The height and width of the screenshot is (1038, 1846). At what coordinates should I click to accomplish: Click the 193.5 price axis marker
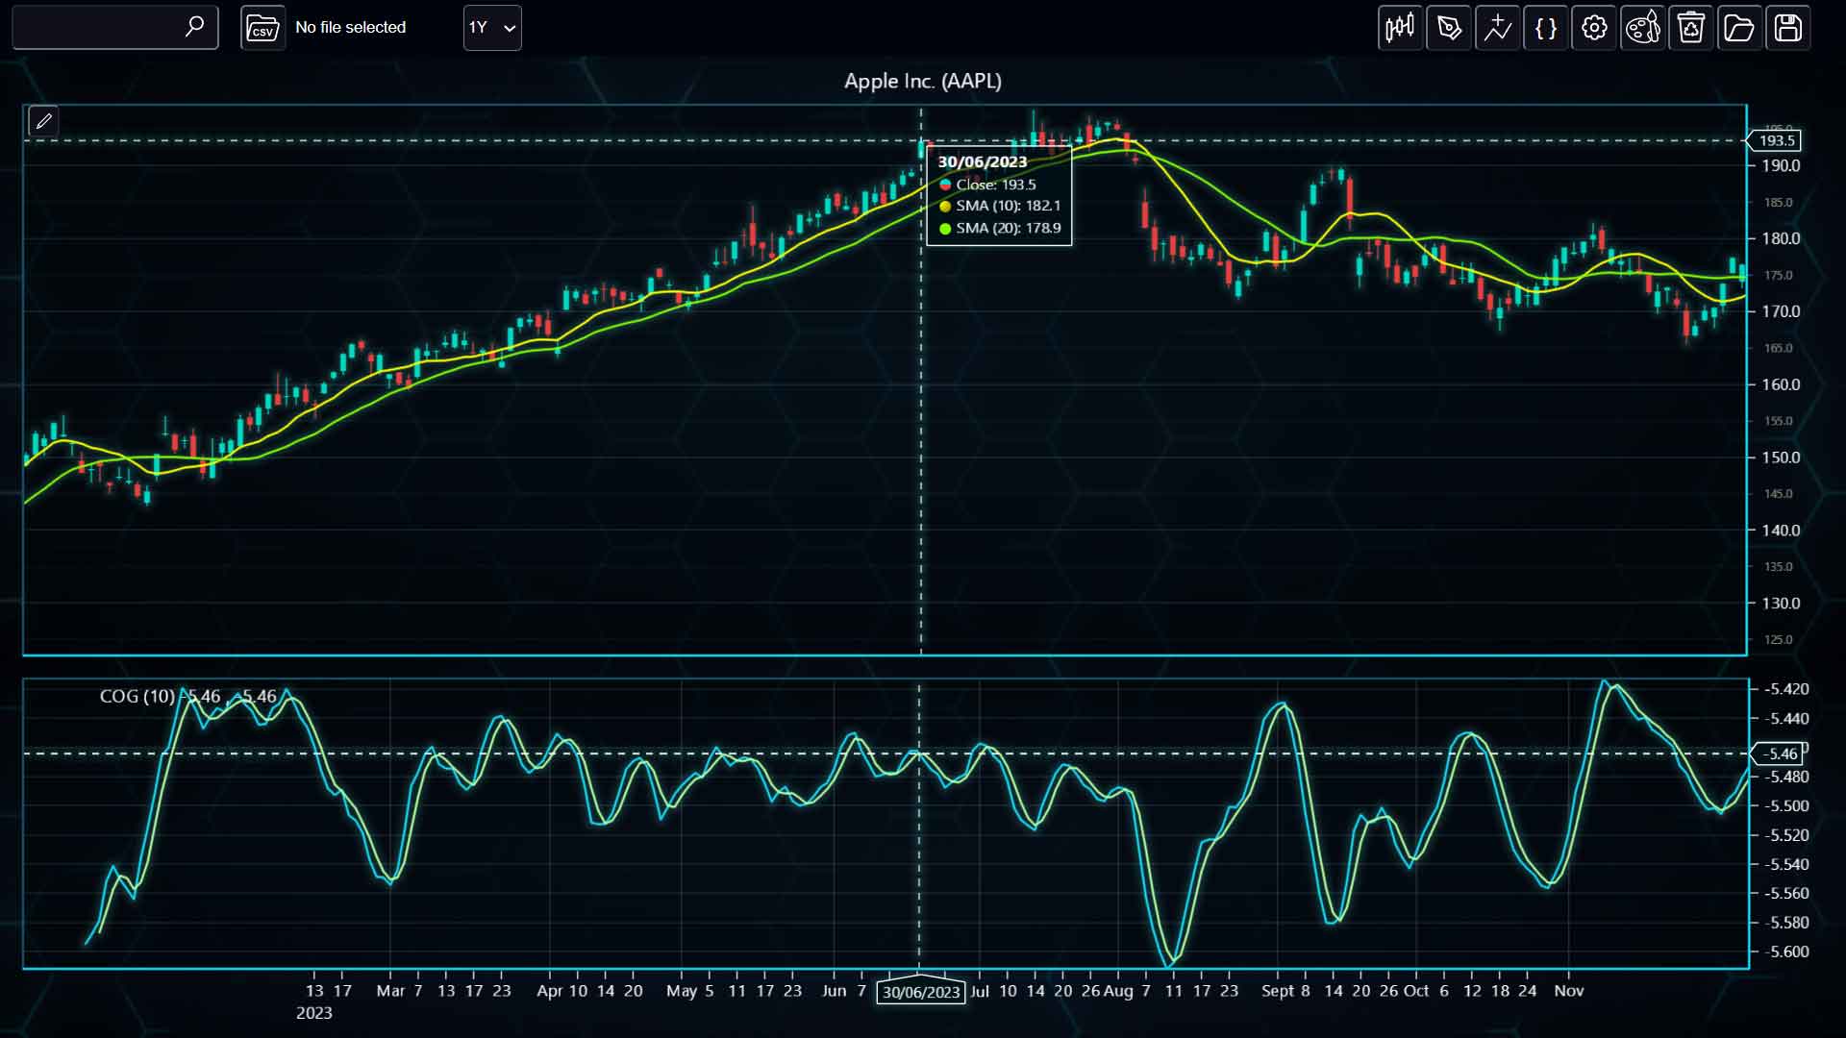[1775, 141]
